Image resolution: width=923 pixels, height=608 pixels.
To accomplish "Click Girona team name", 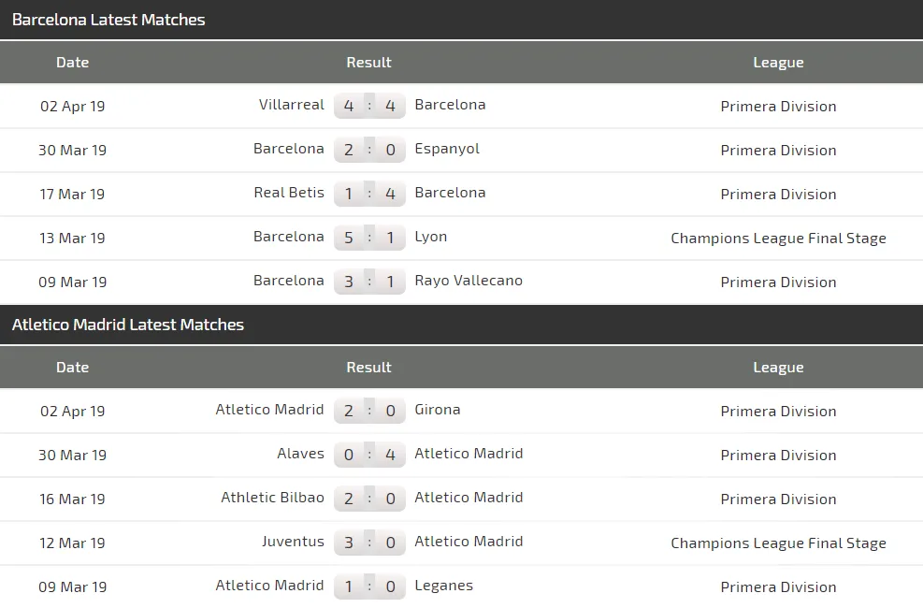I will point(438,410).
